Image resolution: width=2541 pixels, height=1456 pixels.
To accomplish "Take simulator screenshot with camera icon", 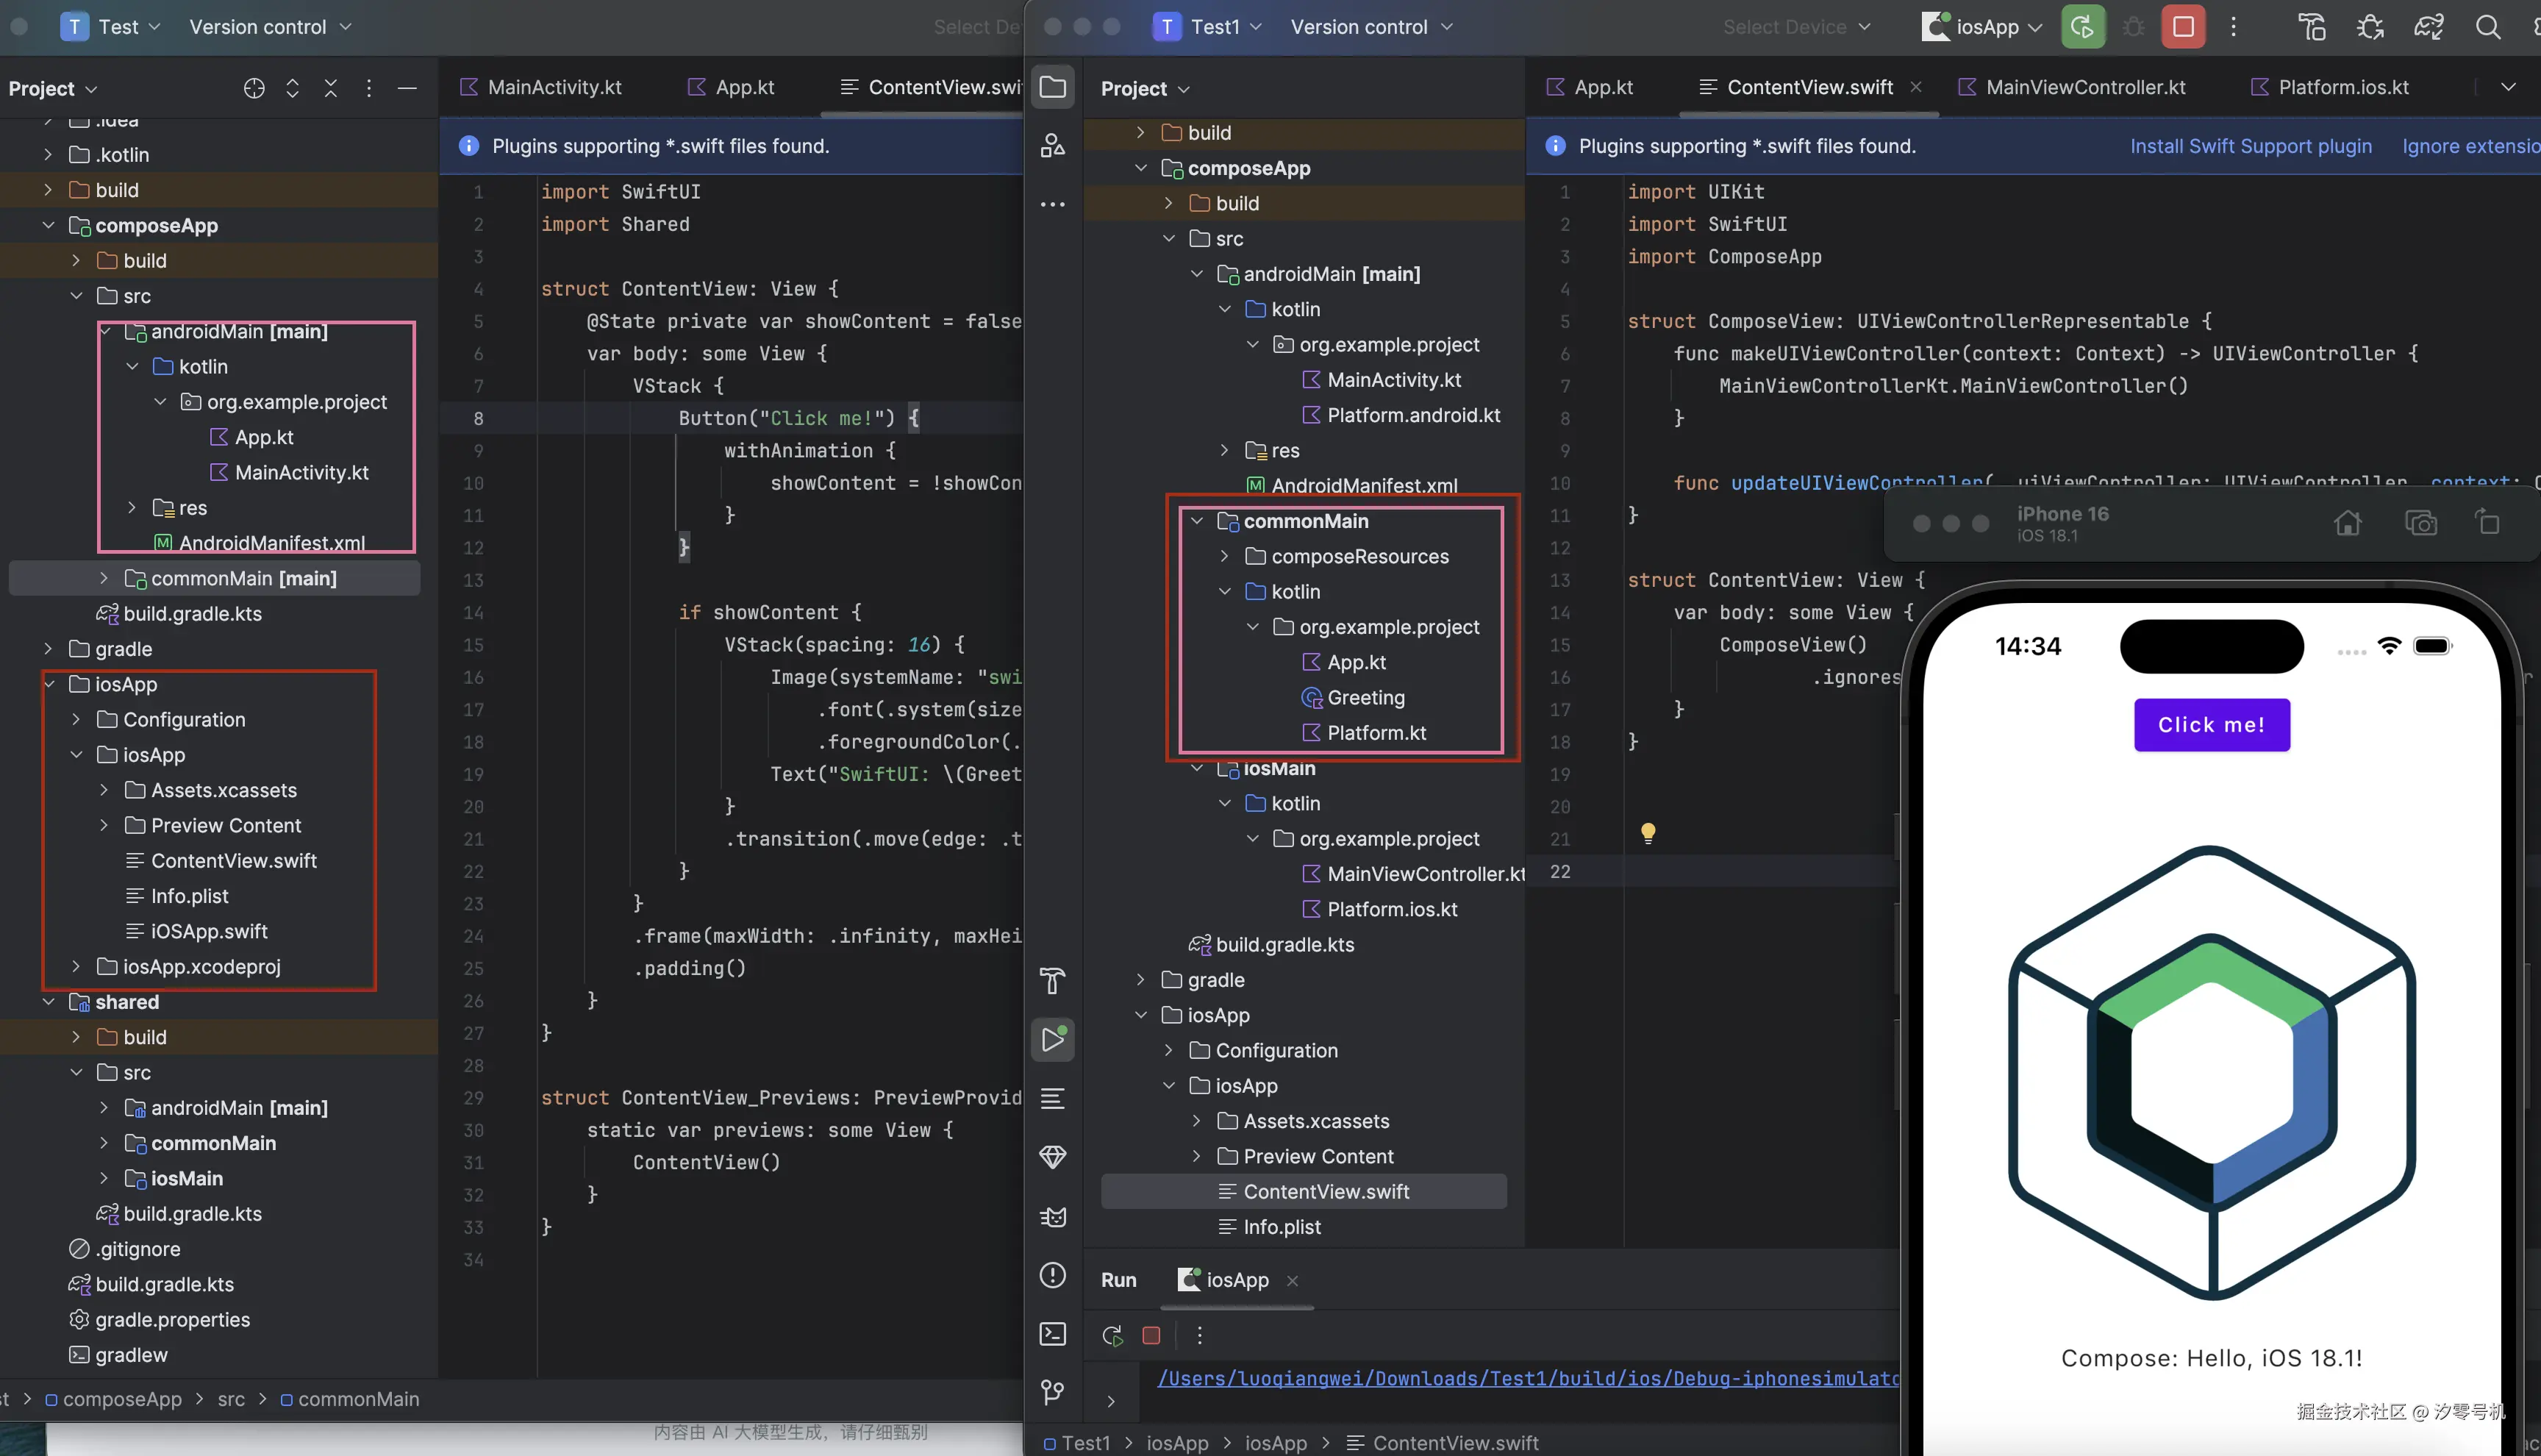I will click(x=2420, y=523).
